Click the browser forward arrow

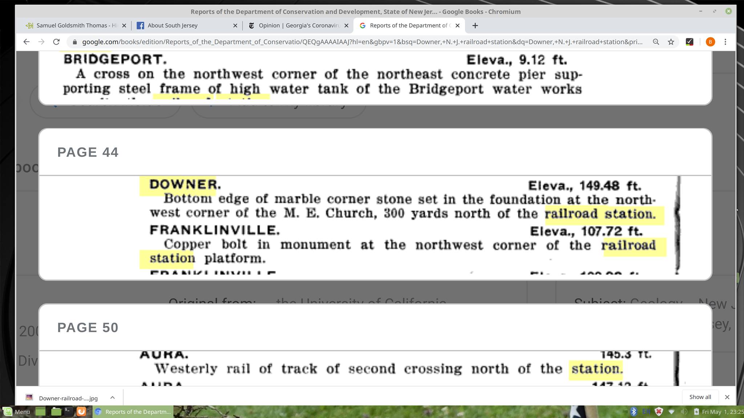(x=41, y=42)
